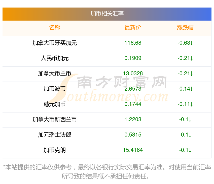Click the price 1.2203
The image size is (214, 184).
pyautogui.click(x=133, y=119)
